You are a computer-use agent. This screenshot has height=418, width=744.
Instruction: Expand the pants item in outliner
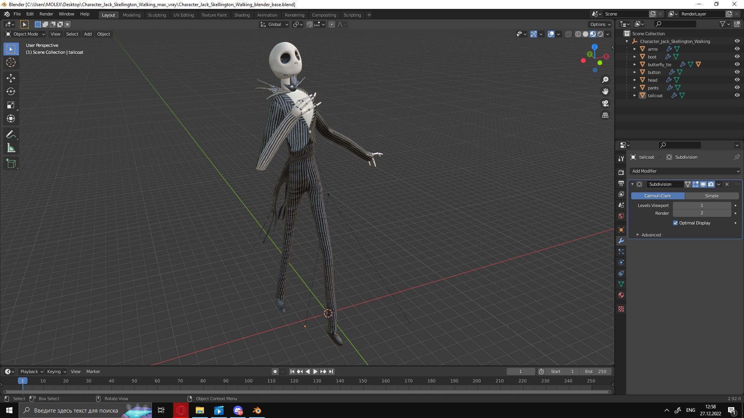point(635,88)
